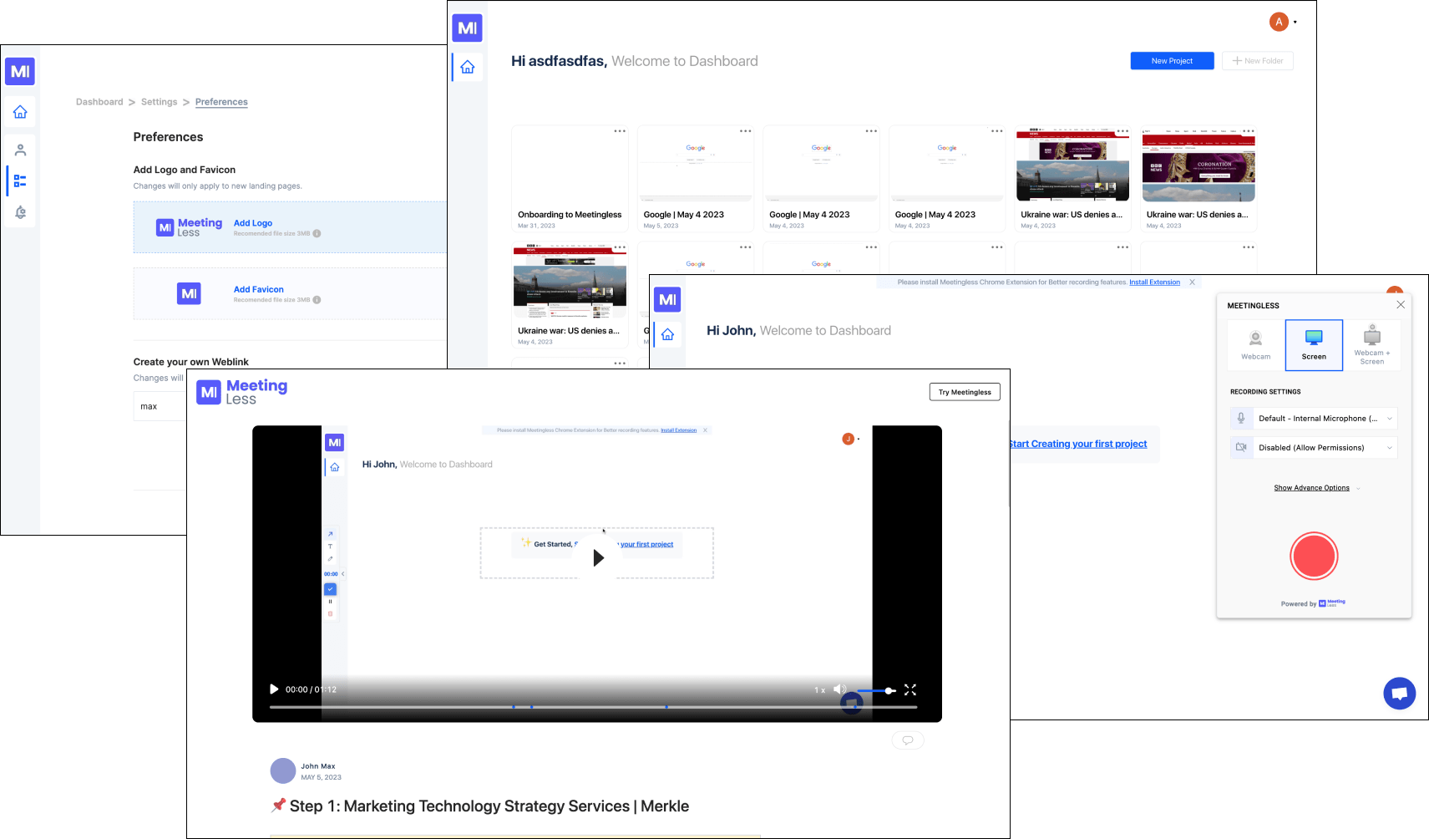Image resolution: width=1429 pixels, height=839 pixels.
Task: Enter fullscreen on the video player
Action: [x=910, y=689]
